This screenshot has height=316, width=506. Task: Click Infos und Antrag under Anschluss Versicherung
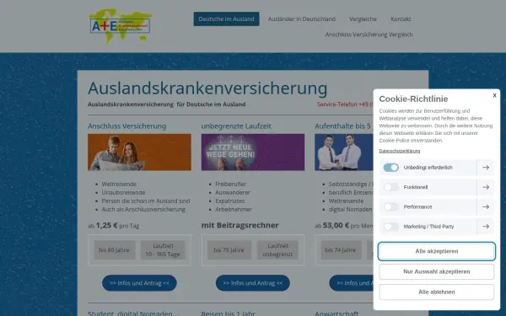click(139, 283)
